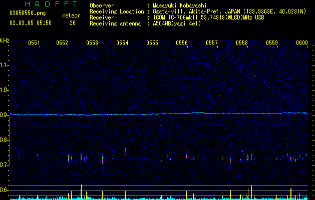315x200 pixels.
Task: Select observer name Masayuki Kobayashi
Action: (x=180, y=5)
